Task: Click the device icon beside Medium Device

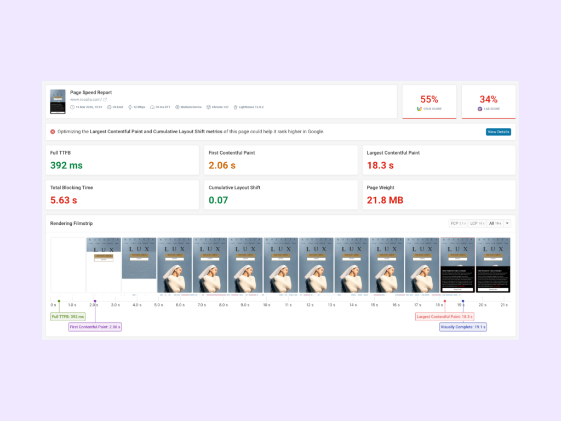Action: pyautogui.click(x=177, y=107)
